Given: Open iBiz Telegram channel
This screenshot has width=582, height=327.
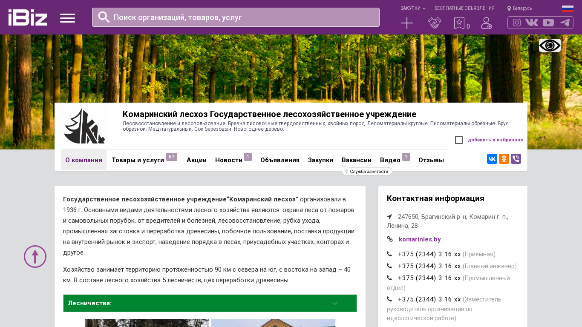Looking at the screenshot, I should coord(565,23).
